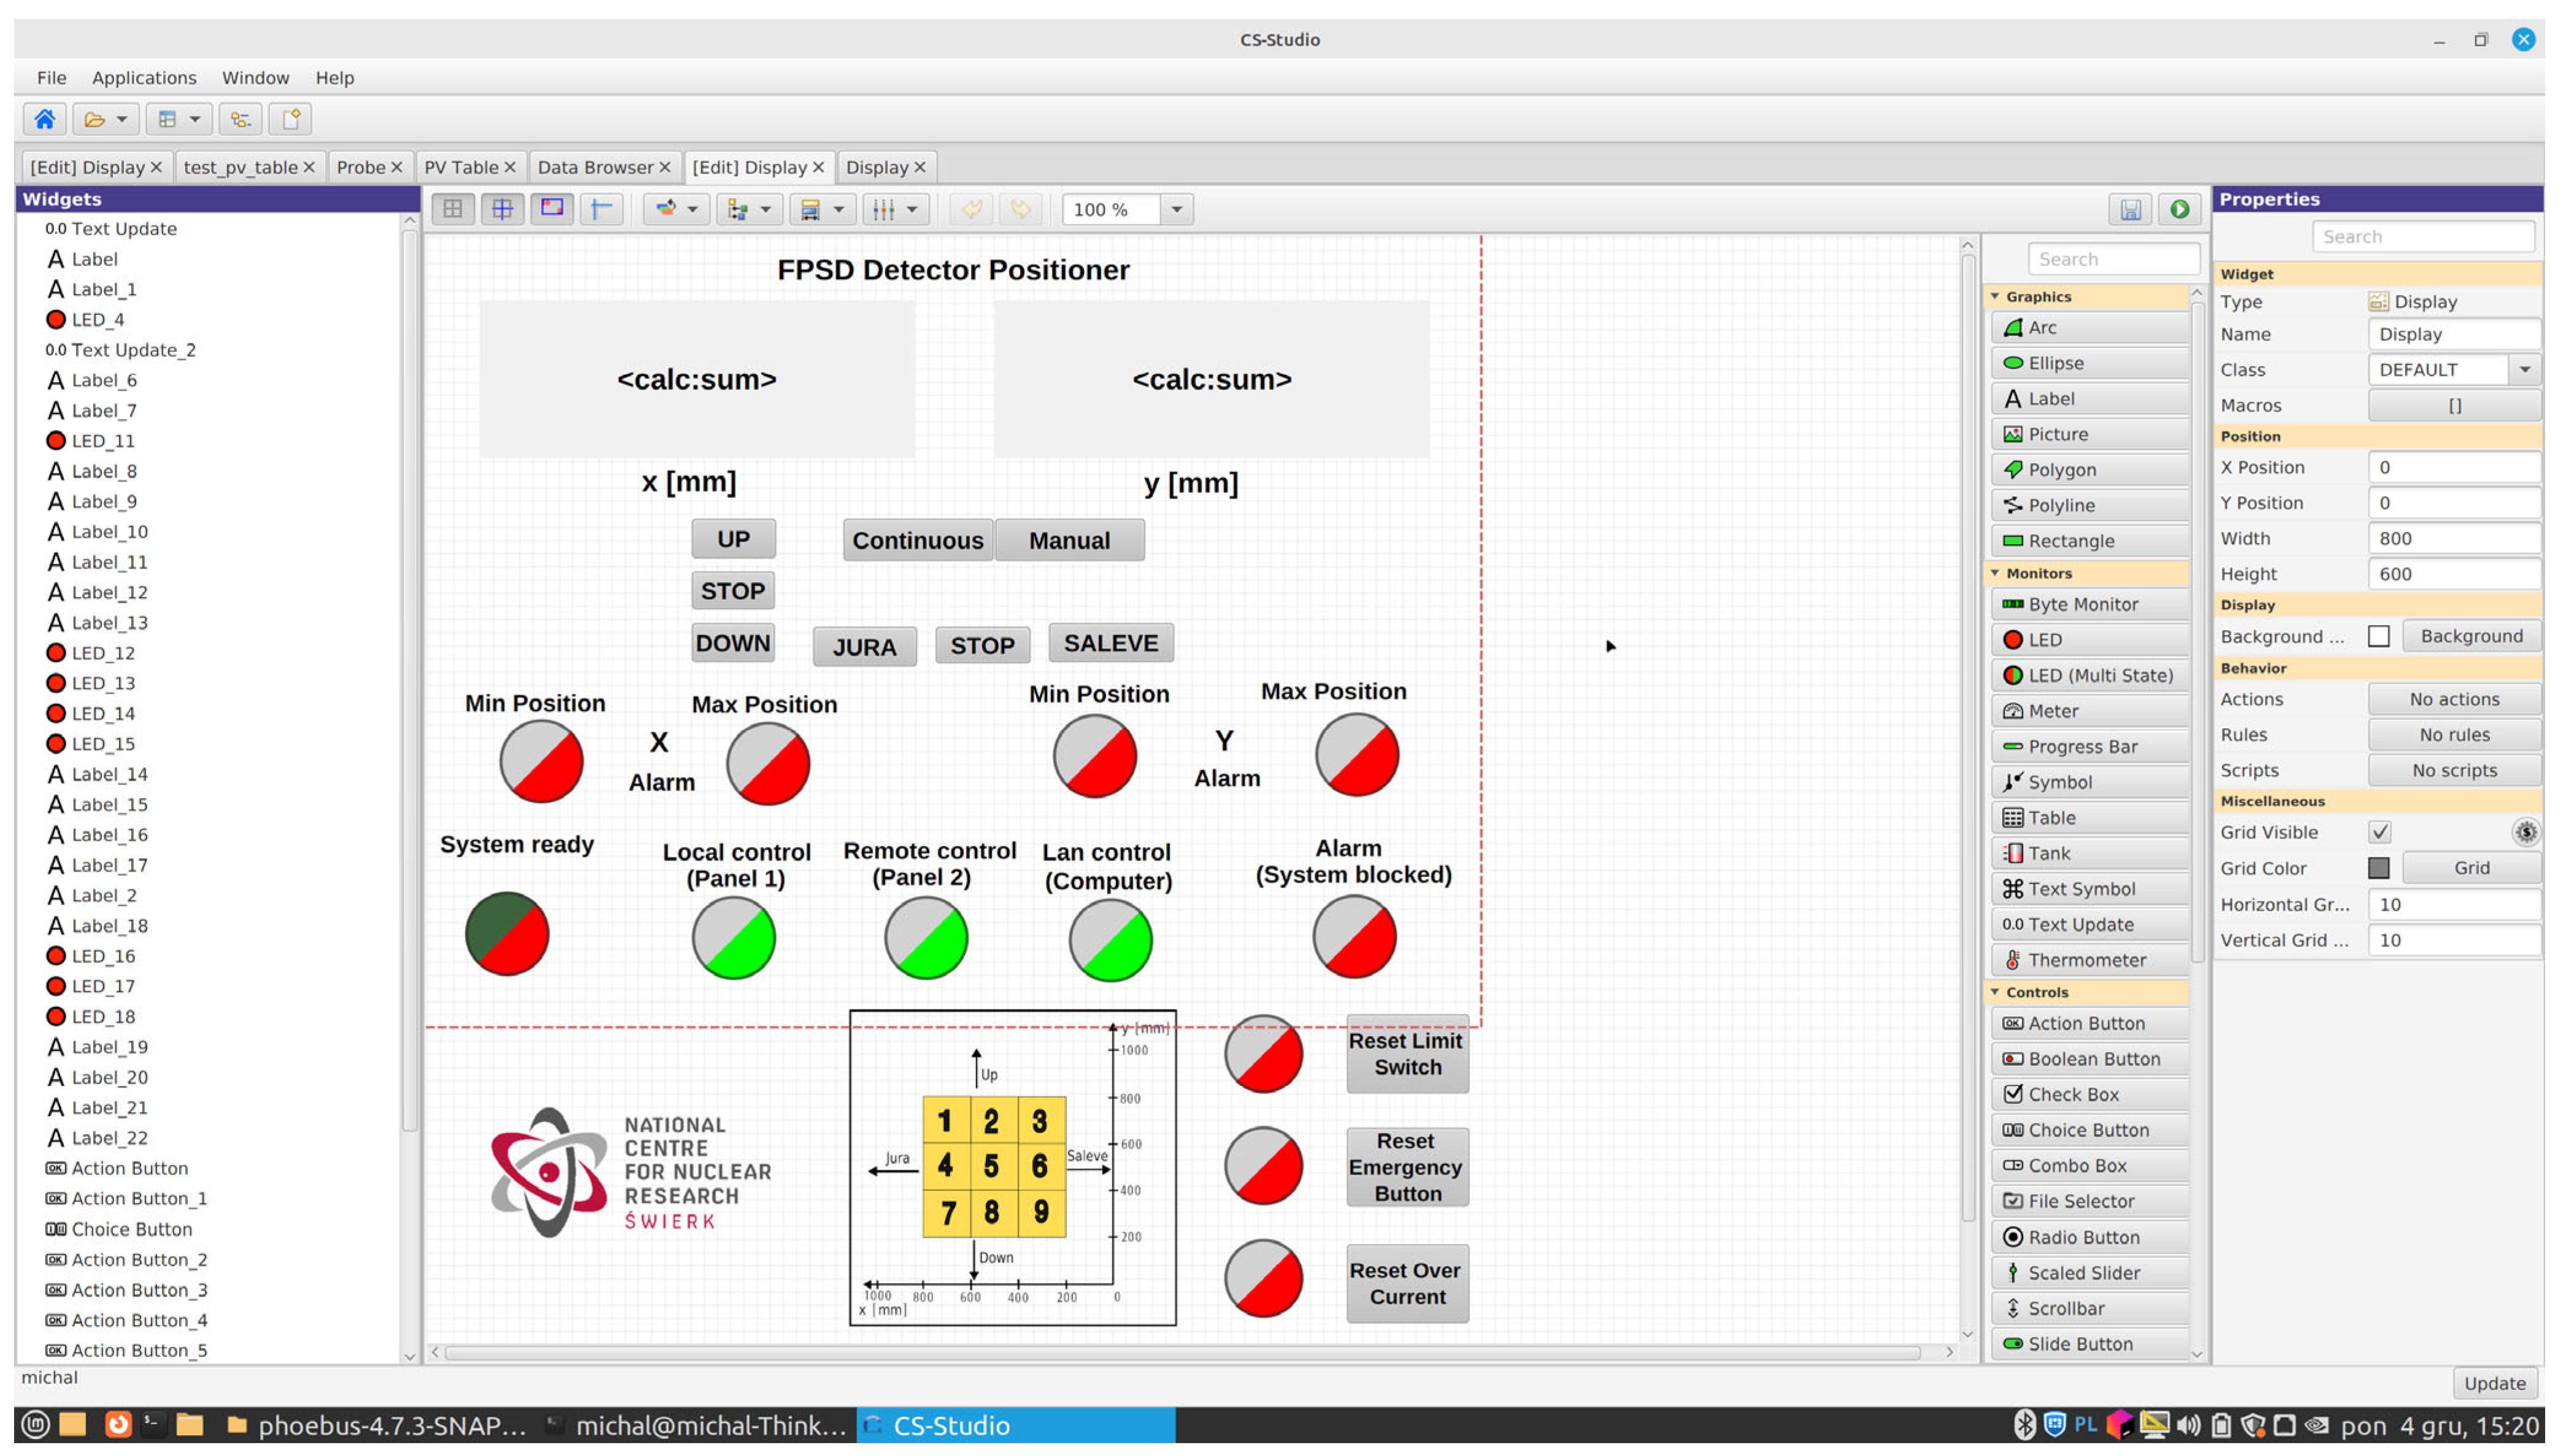The image size is (2566, 1456).
Task: Open the Applications menu
Action: [x=144, y=78]
